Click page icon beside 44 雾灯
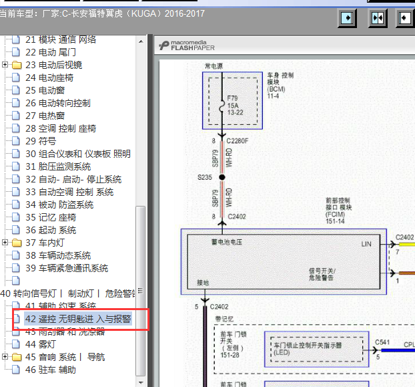This screenshot has width=415, height=387. (x=16, y=344)
